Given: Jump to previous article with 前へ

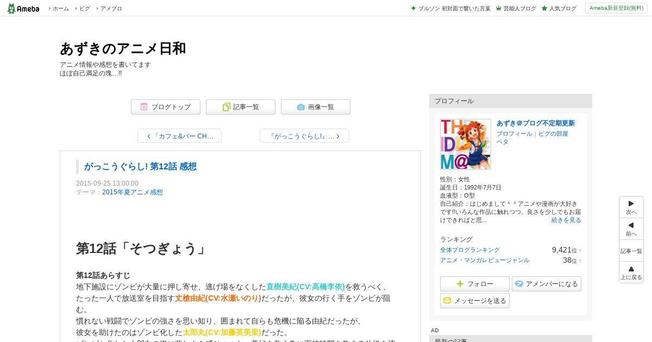Looking at the screenshot, I should 631,229.
